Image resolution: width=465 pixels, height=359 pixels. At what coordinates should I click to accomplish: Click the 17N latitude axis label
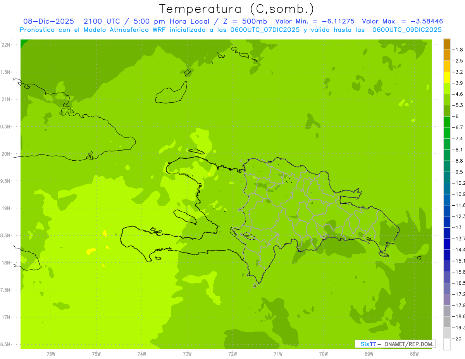(6, 317)
